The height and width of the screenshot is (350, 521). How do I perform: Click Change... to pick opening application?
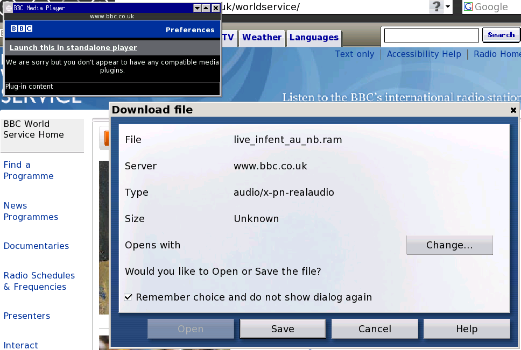[449, 245]
